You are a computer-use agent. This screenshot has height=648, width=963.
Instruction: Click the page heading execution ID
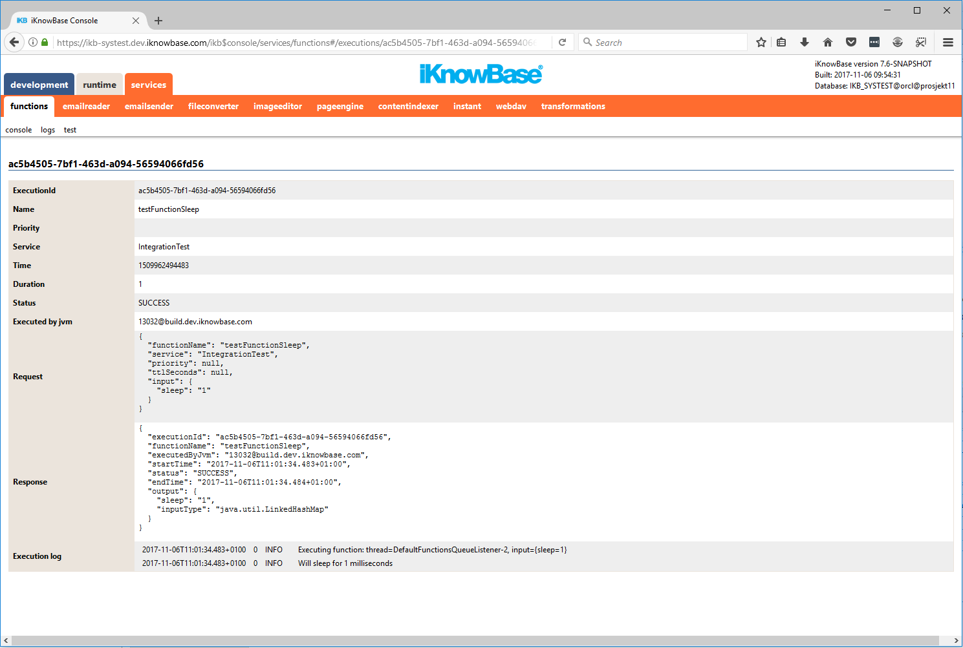click(106, 164)
